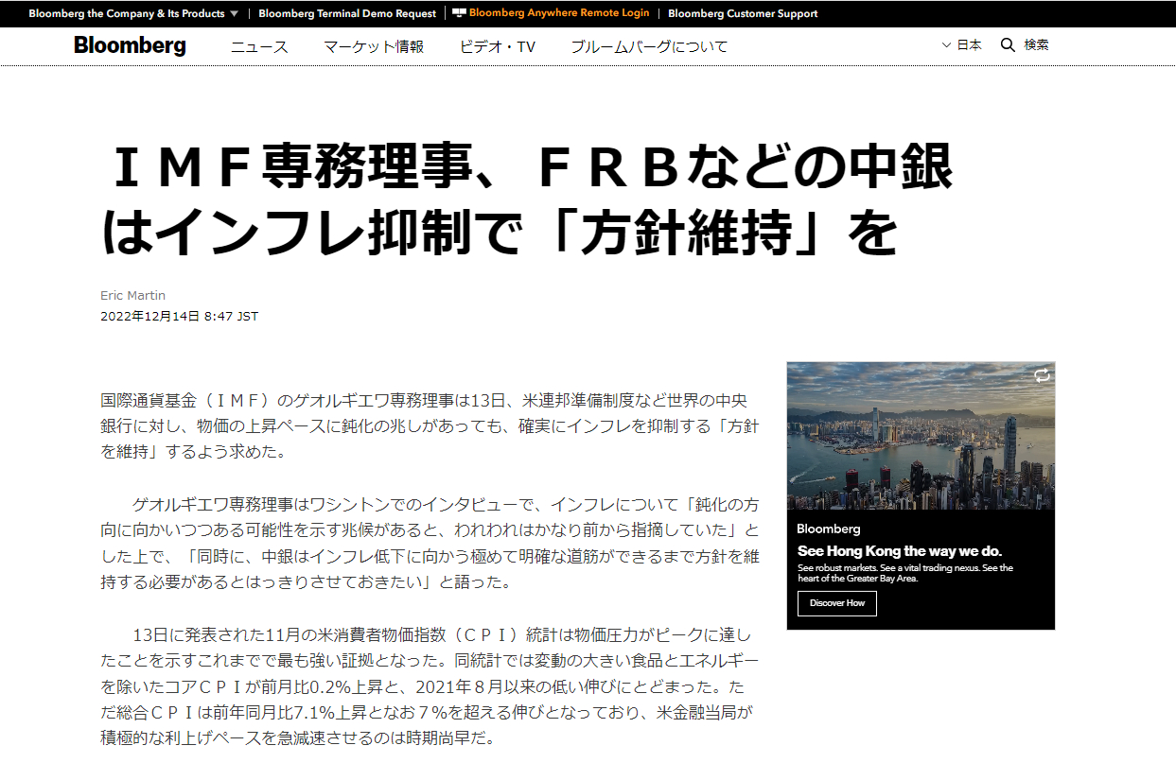Click Bloomberg Customer Support link
Image resolution: width=1176 pixels, height=763 pixels.
[743, 13]
